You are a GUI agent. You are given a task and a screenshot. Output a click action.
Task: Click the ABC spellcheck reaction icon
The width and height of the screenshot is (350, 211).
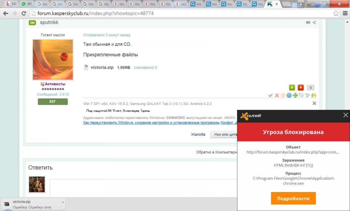[307, 95]
